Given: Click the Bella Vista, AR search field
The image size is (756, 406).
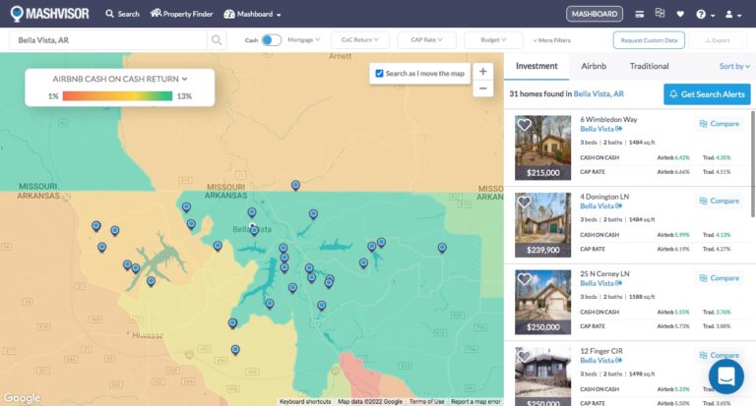Looking at the screenshot, I should point(108,40).
